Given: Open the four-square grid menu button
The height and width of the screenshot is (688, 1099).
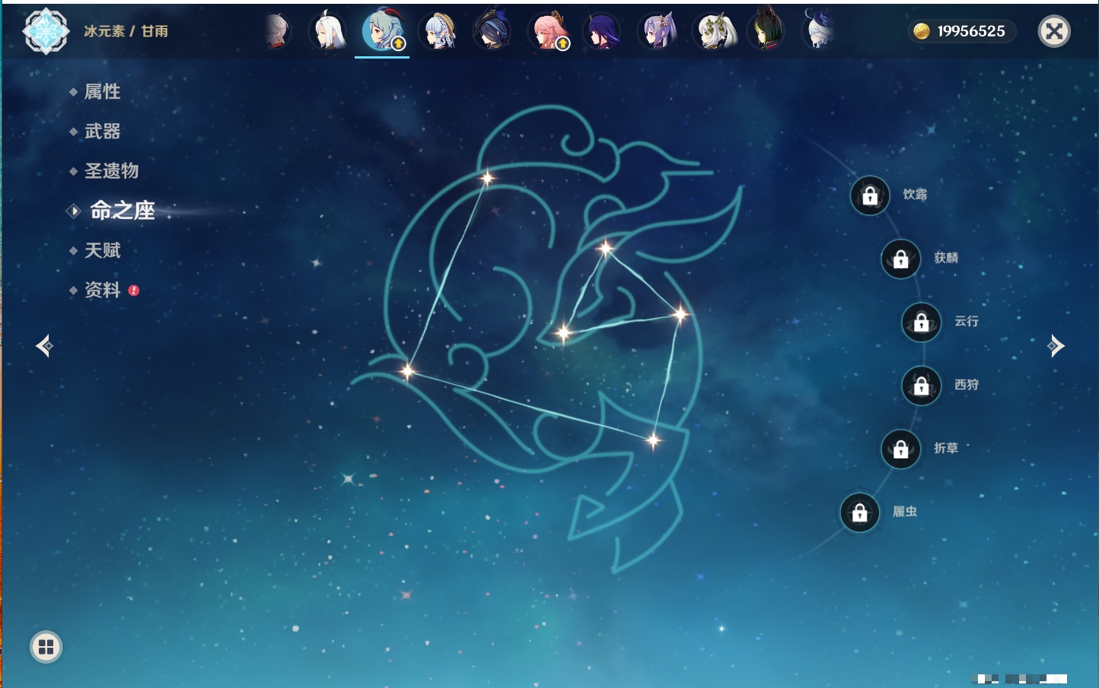Looking at the screenshot, I should pos(46,647).
